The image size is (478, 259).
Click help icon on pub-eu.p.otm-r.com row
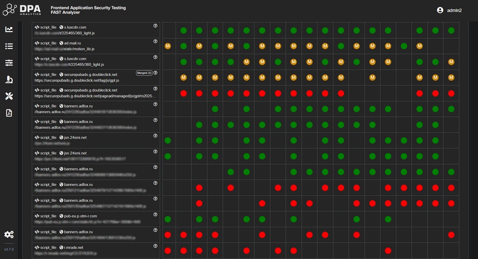pyautogui.click(x=155, y=215)
